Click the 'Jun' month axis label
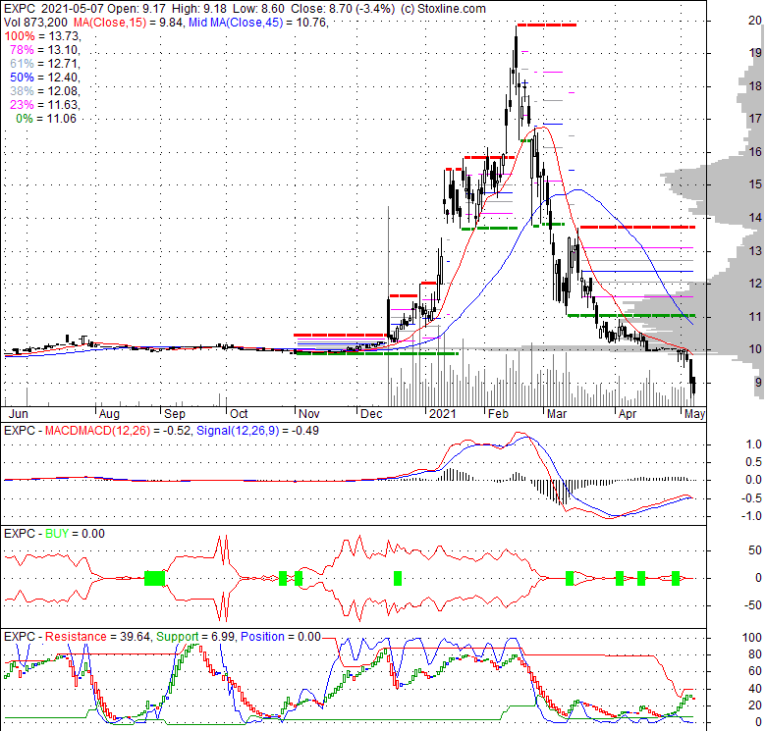Image resolution: width=766 pixels, height=731 pixels. (x=19, y=414)
